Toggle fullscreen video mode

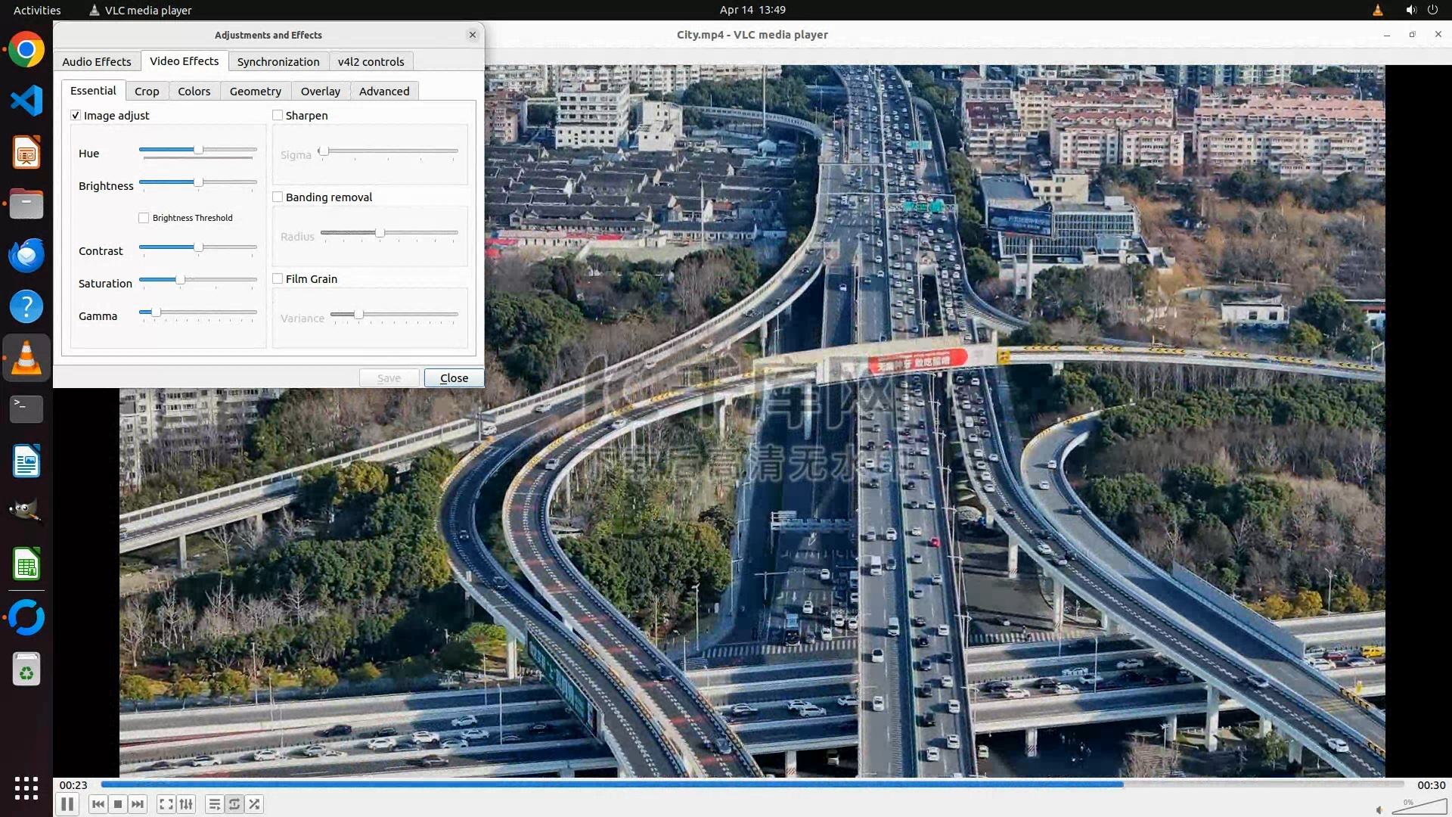coord(166,804)
